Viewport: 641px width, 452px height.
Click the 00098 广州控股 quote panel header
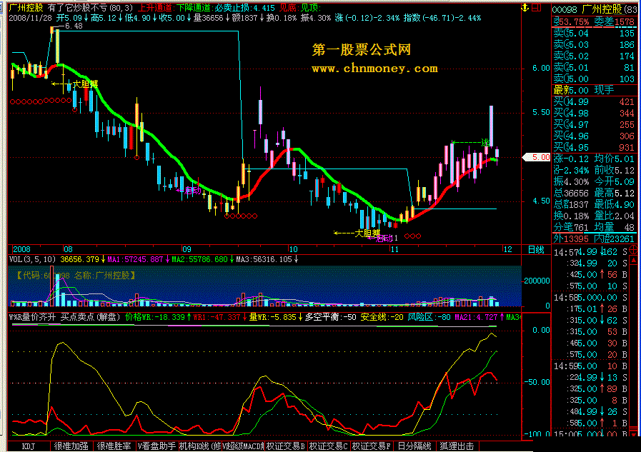[596, 9]
